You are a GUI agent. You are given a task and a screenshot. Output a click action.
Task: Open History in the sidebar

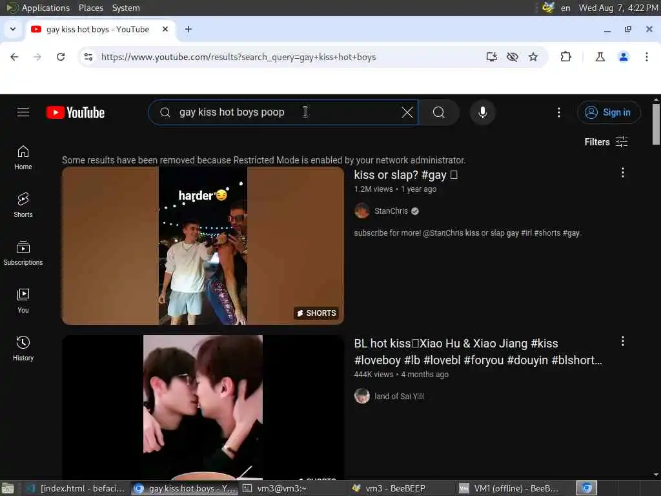(23, 348)
